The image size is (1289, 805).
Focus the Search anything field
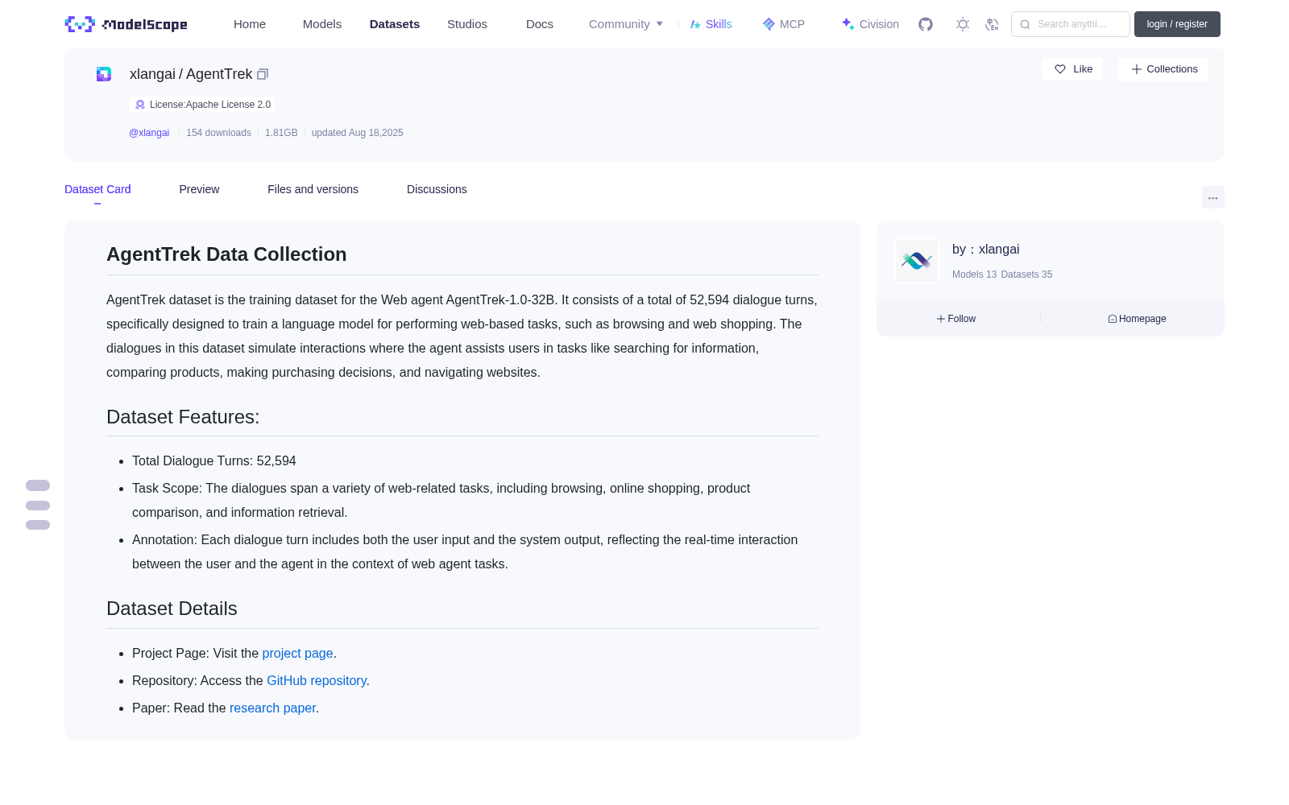(x=1071, y=24)
